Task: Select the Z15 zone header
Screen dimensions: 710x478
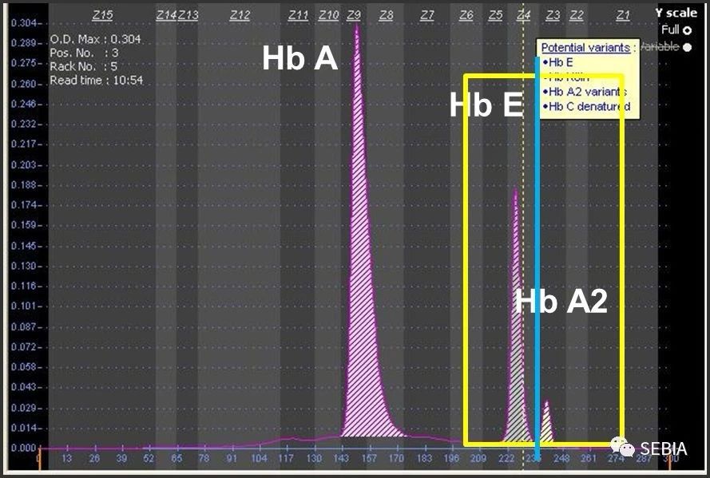Action: coord(102,15)
